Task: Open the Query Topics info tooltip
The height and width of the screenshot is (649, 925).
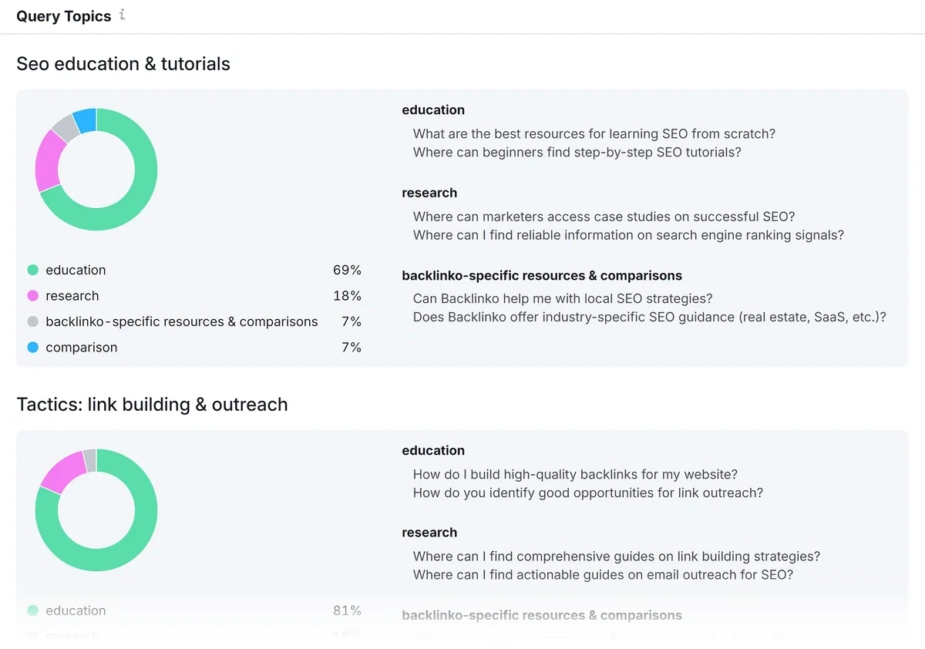Action: 121,14
